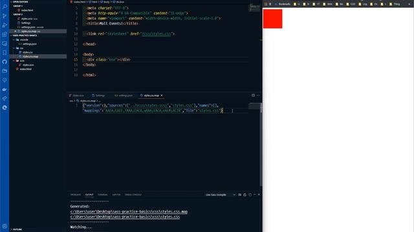Switch to the Settings editor tab
414x232 pixels.
(x=98, y=95)
